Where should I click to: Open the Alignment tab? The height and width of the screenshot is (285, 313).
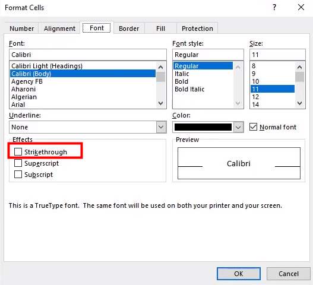click(x=59, y=28)
